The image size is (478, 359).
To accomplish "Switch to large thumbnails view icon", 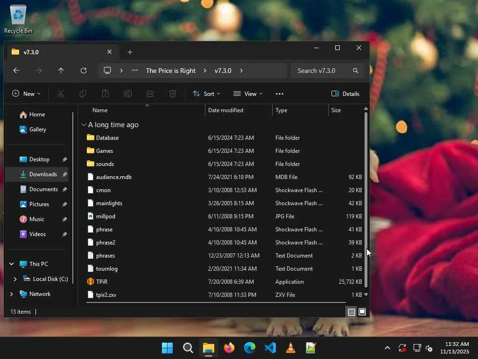I will [362, 312].
